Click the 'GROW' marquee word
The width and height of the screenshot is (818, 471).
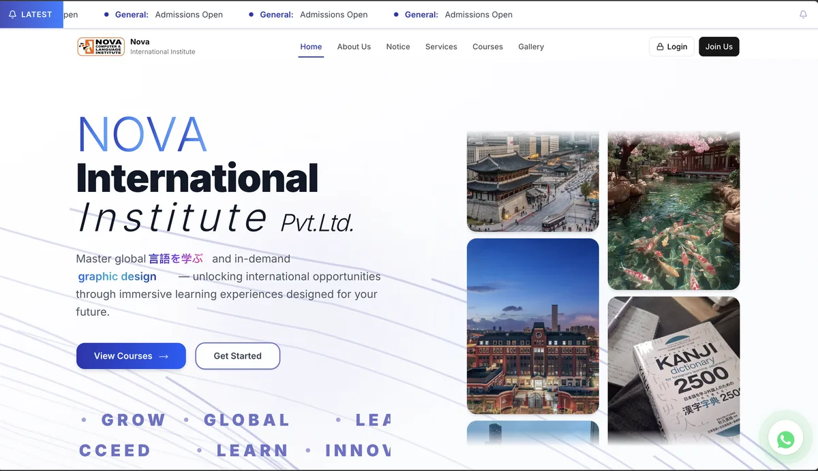tap(134, 420)
